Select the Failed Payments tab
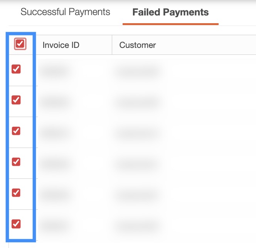The height and width of the screenshot is (248, 256). (170, 12)
